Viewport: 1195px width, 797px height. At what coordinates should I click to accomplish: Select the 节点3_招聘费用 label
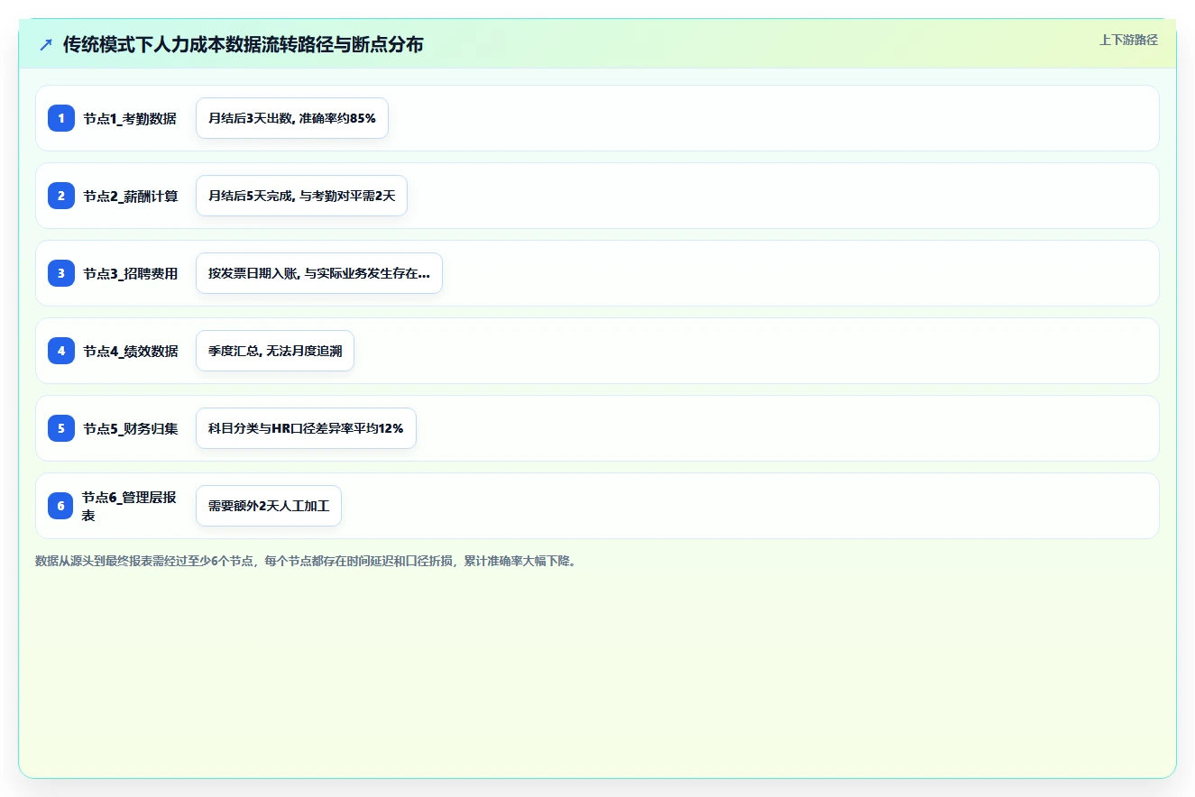[130, 273]
